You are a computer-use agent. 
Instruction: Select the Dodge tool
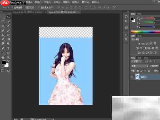[x=8, y=44]
